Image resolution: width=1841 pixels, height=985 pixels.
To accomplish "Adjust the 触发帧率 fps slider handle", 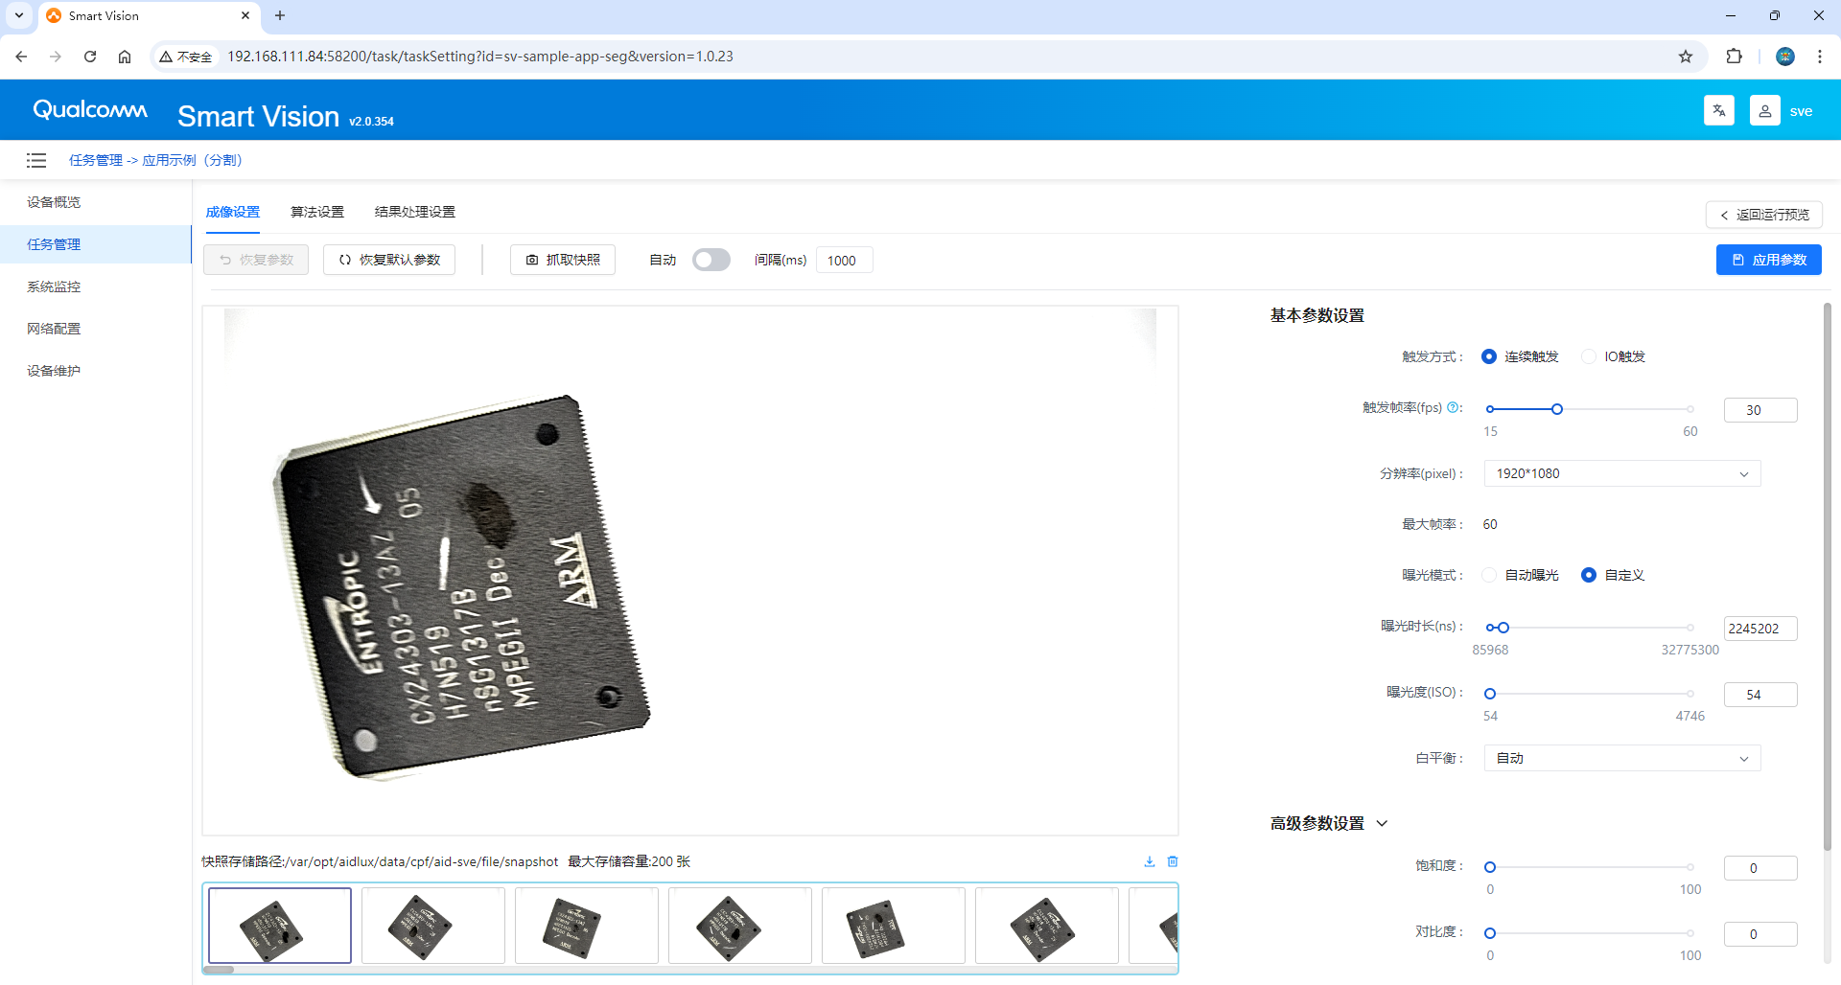I will tap(1557, 409).
